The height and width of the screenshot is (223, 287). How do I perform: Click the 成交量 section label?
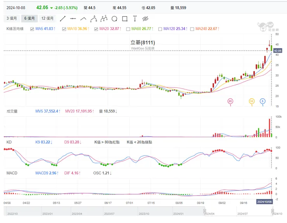[12, 111]
